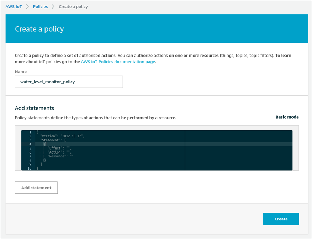Open the Policies breadcrumb link

pyautogui.click(x=41, y=6)
